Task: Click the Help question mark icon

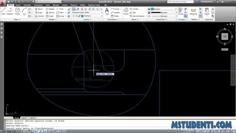Action: [222, 1]
